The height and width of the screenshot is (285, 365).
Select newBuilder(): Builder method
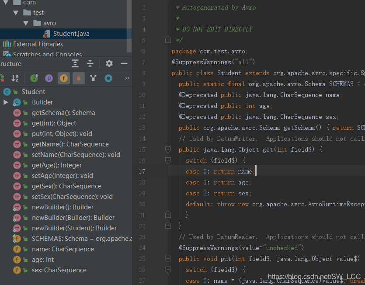(x=63, y=207)
